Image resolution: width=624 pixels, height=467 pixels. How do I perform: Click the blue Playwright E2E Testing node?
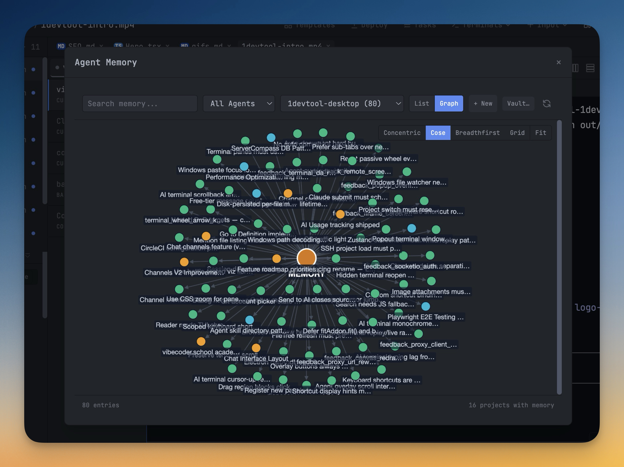(x=425, y=306)
